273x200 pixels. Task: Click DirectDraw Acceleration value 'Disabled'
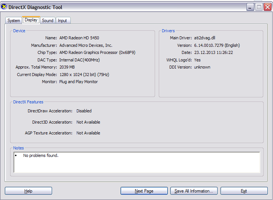click(84, 111)
